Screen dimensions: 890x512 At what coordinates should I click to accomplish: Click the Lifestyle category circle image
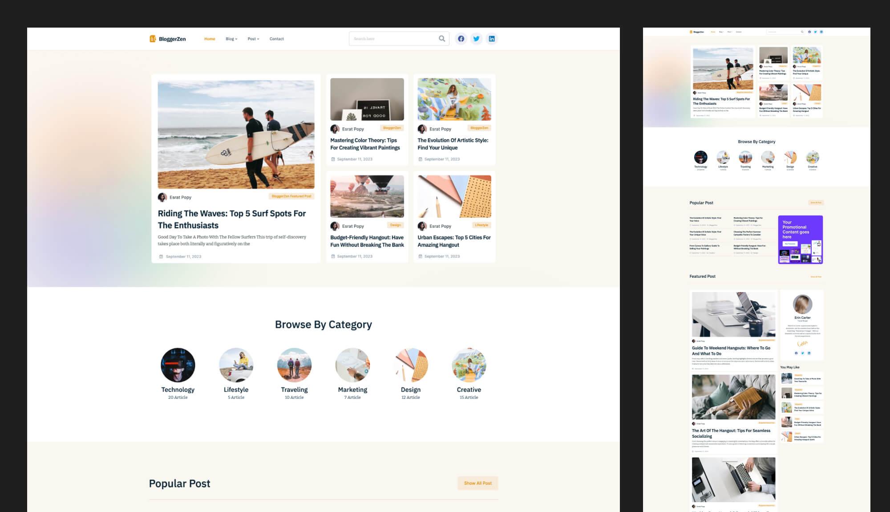[x=235, y=365]
